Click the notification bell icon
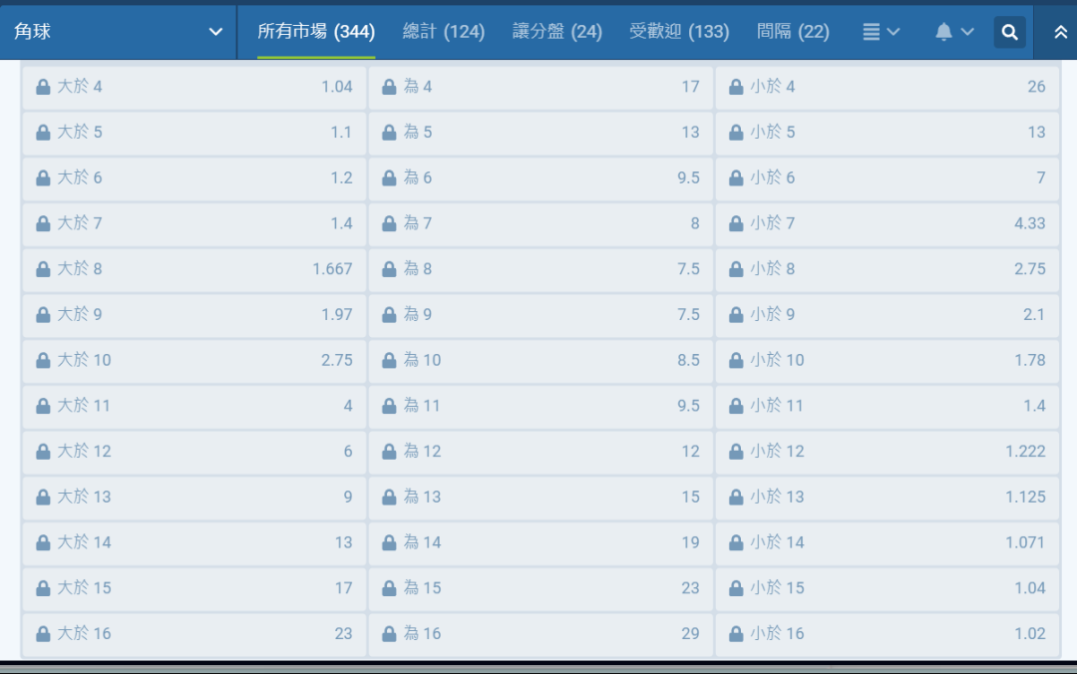This screenshot has height=674, width=1077. point(943,32)
